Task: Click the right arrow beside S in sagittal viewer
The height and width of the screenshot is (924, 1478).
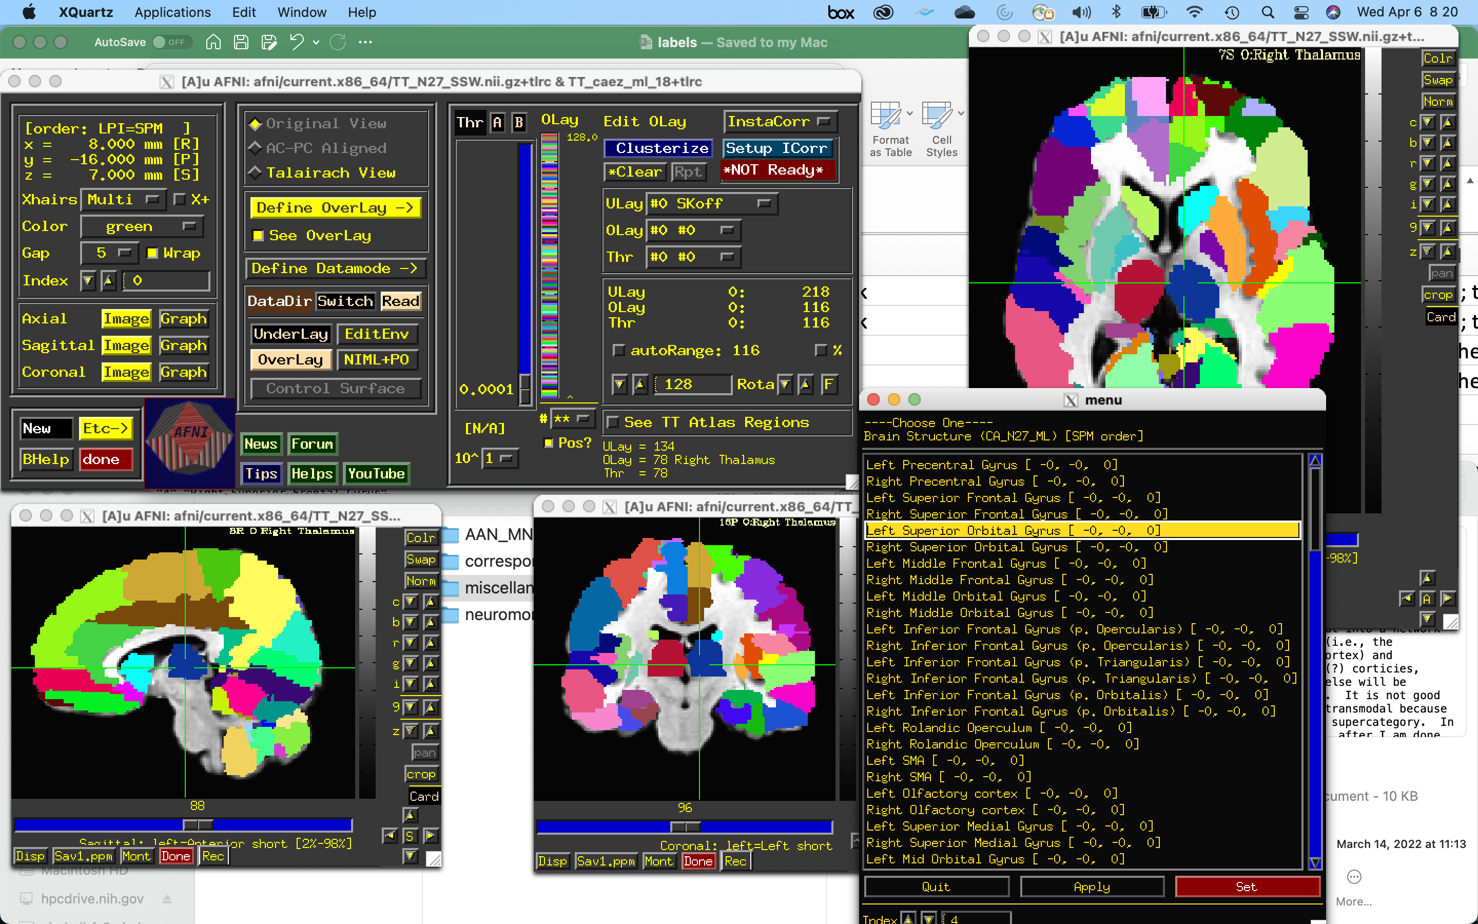Action: tap(431, 835)
